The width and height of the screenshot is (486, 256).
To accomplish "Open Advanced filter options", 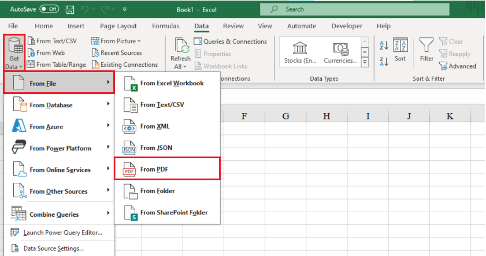I will coord(458,66).
